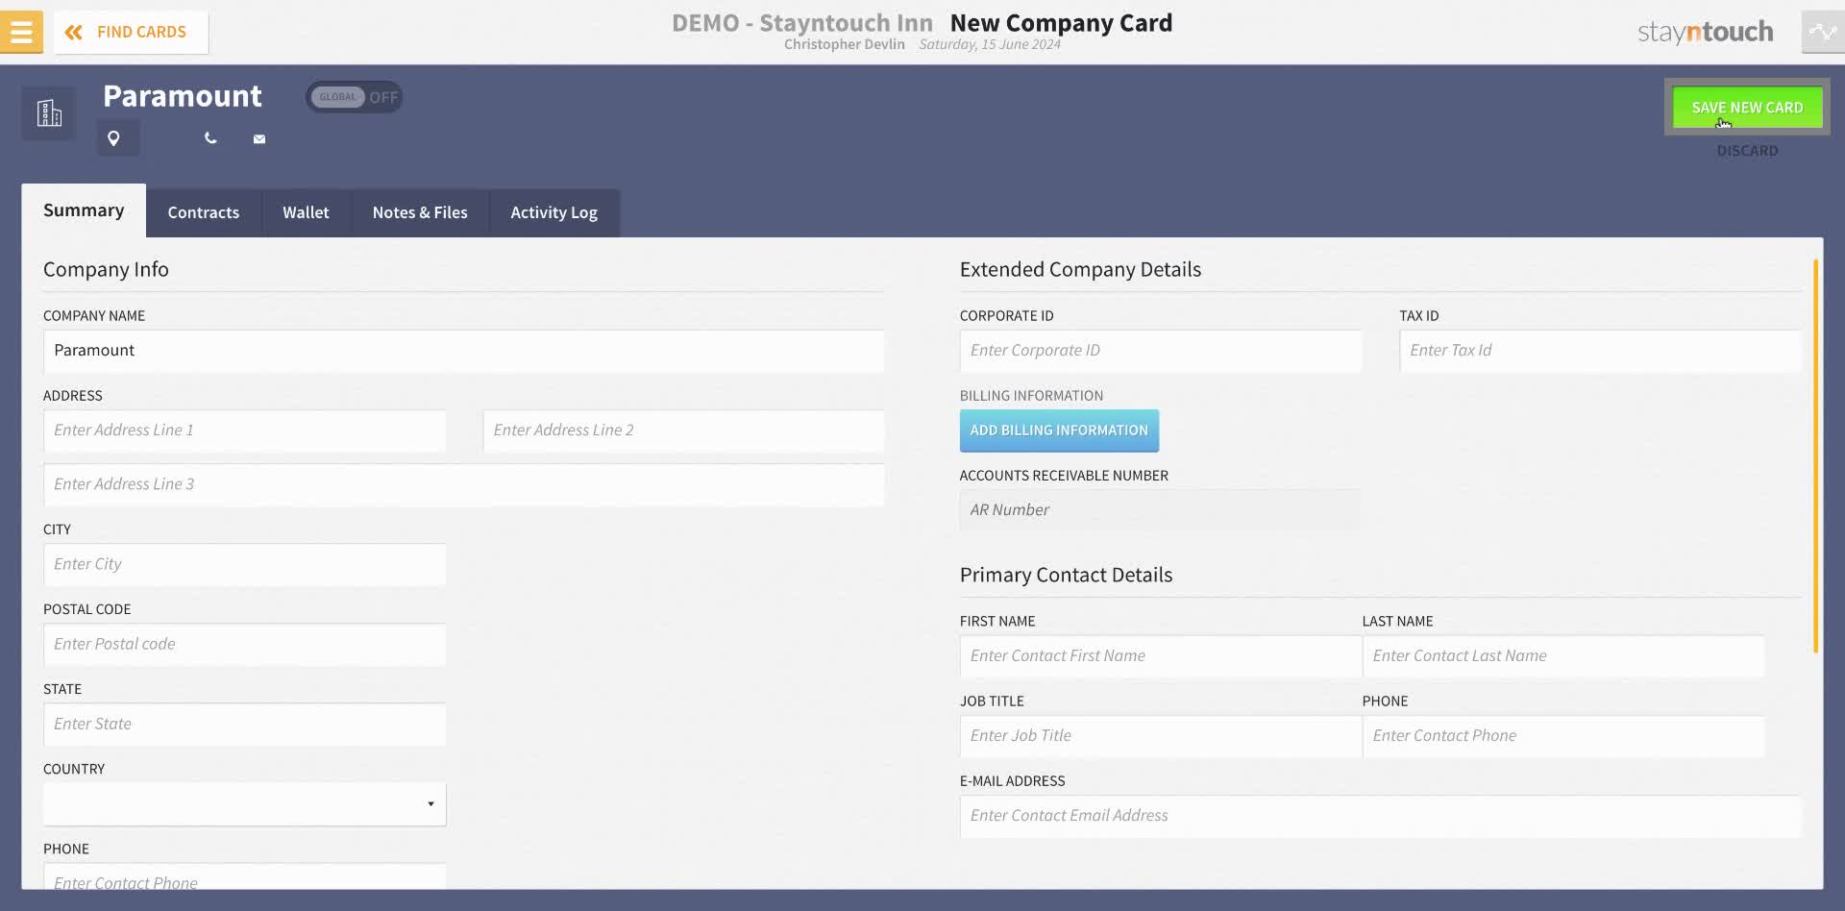The height and width of the screenshot is (911, 1845).
Task: Click the contact Last Name field
Action: [1563, 656]
